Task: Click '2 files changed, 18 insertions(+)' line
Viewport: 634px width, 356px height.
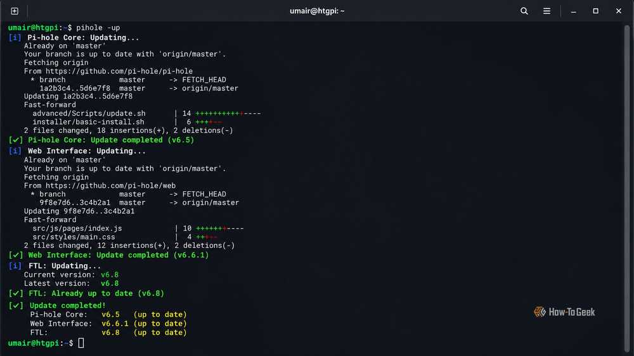Action: pyautogui.click(x=129, y=130)
